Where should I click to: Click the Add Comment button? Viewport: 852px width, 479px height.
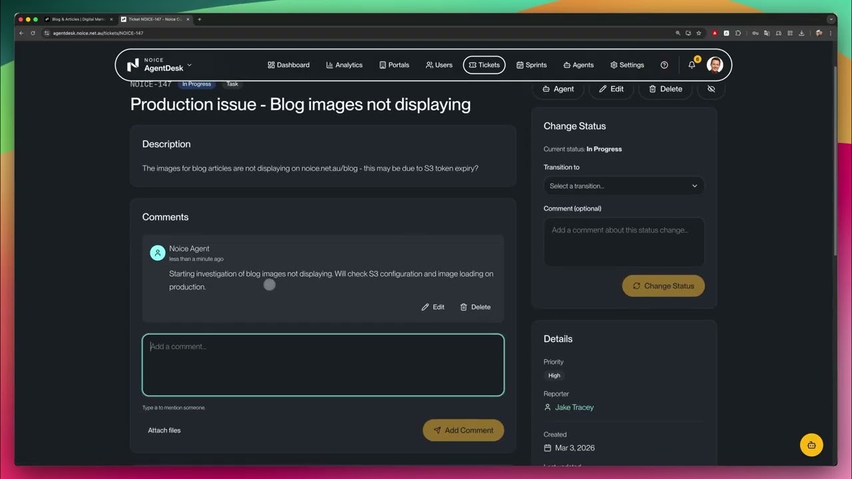(x=463, y=430)
